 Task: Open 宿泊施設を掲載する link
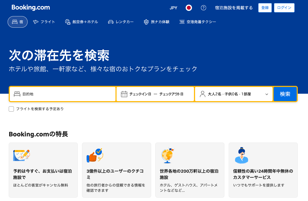[x=234, y=8]
